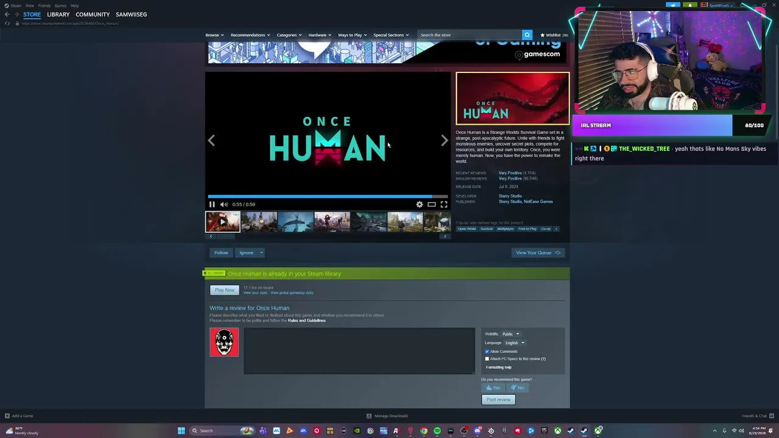Click the Free to Play tag
Image resolution: width=779 pixels, height=438 pixels.
pyautogui.click(x=527, y=229)
